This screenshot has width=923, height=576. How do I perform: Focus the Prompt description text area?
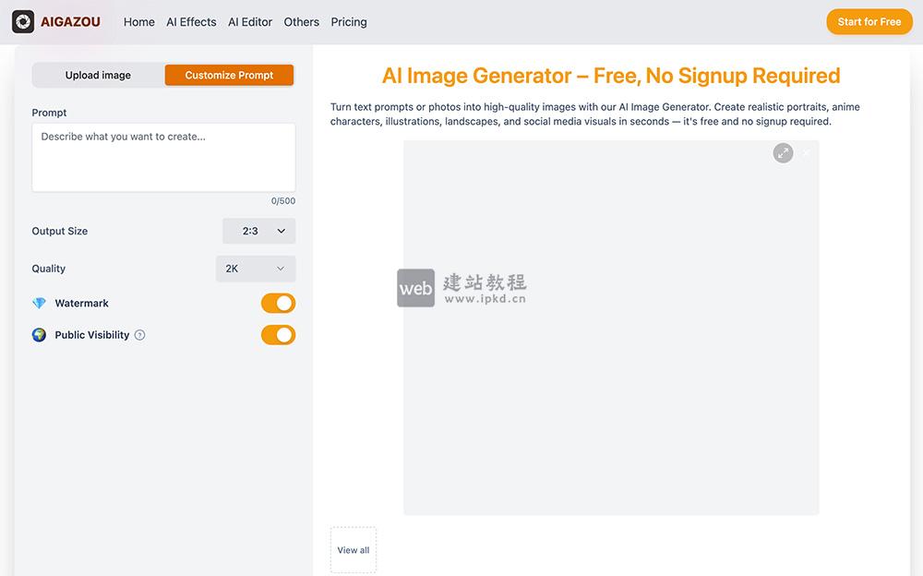163,158
